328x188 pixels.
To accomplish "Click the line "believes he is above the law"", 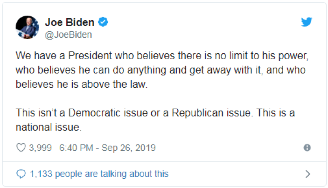I will coord(82,84).
